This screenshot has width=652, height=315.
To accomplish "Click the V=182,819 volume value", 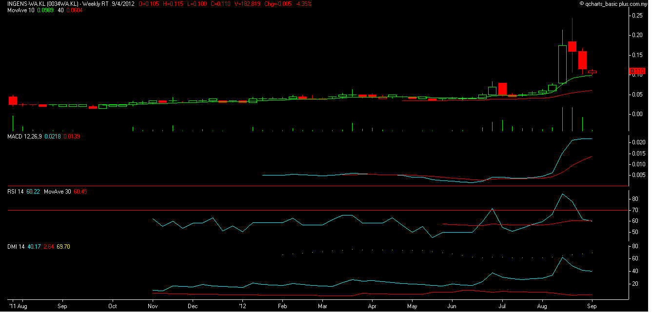I will (248, 3).
